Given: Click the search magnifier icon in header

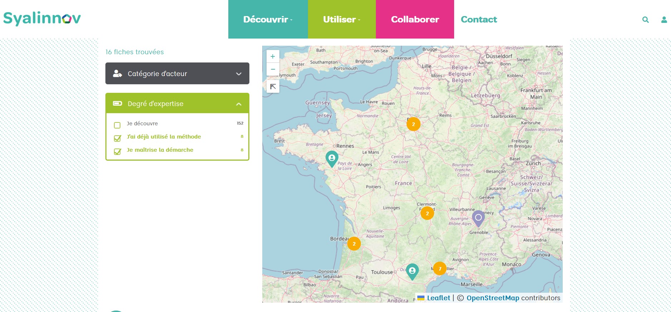Looking at the screenshot, I should pos(645,20).
